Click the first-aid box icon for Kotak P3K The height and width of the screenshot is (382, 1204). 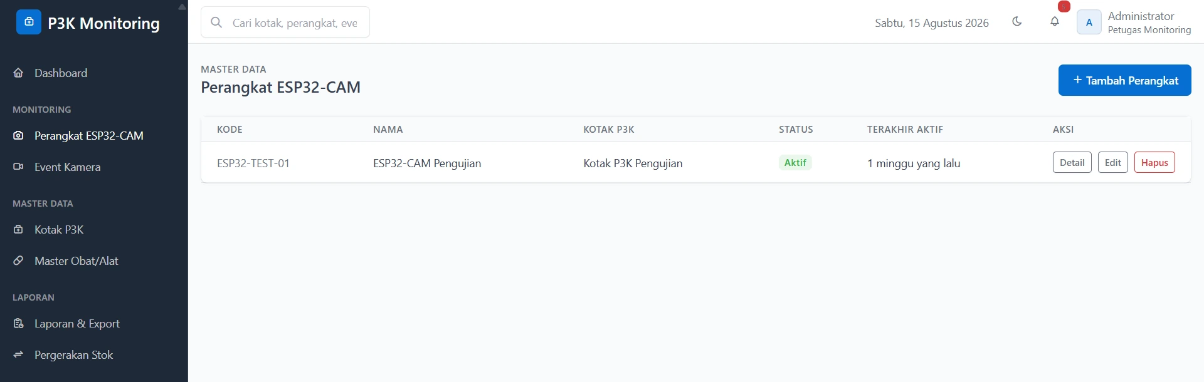19,229
